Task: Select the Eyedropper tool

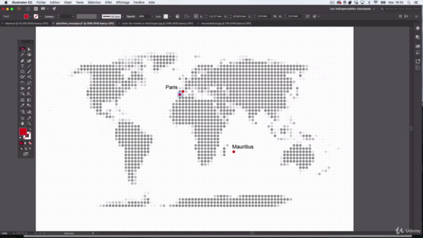Action: 22,106
